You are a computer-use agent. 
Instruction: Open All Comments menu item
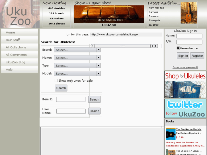[20, 55]
